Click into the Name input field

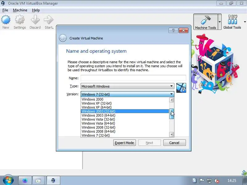pyautogui.click(x=133, y=78)
